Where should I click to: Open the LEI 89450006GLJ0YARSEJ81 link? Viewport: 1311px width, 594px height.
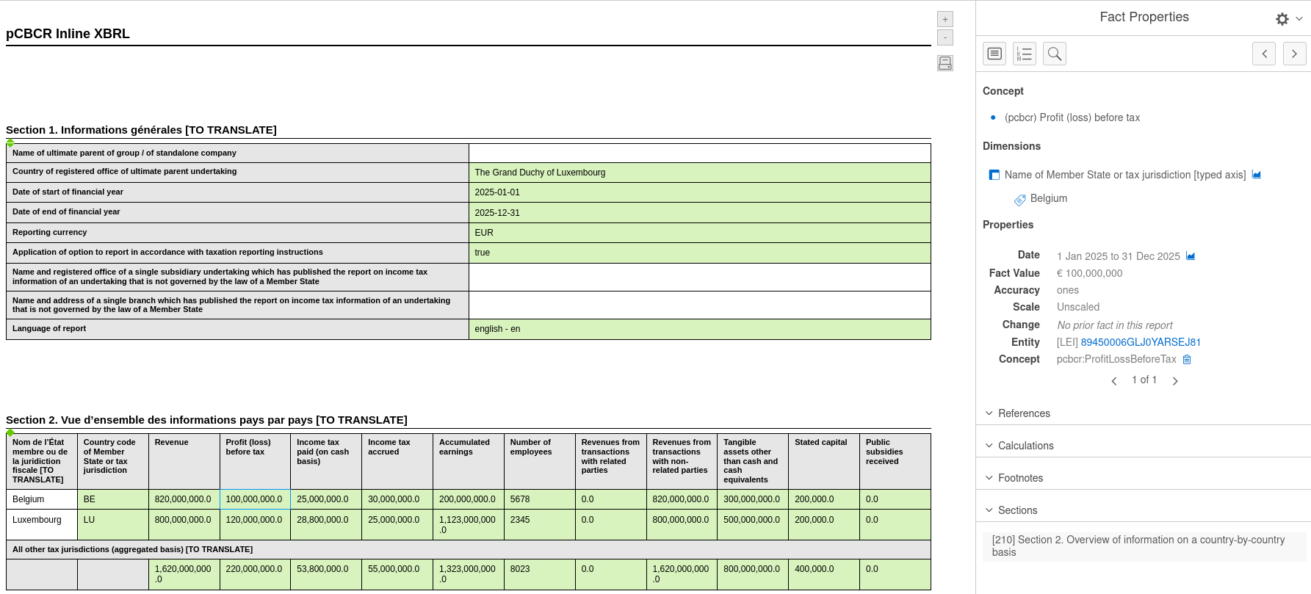[1141, 342]
